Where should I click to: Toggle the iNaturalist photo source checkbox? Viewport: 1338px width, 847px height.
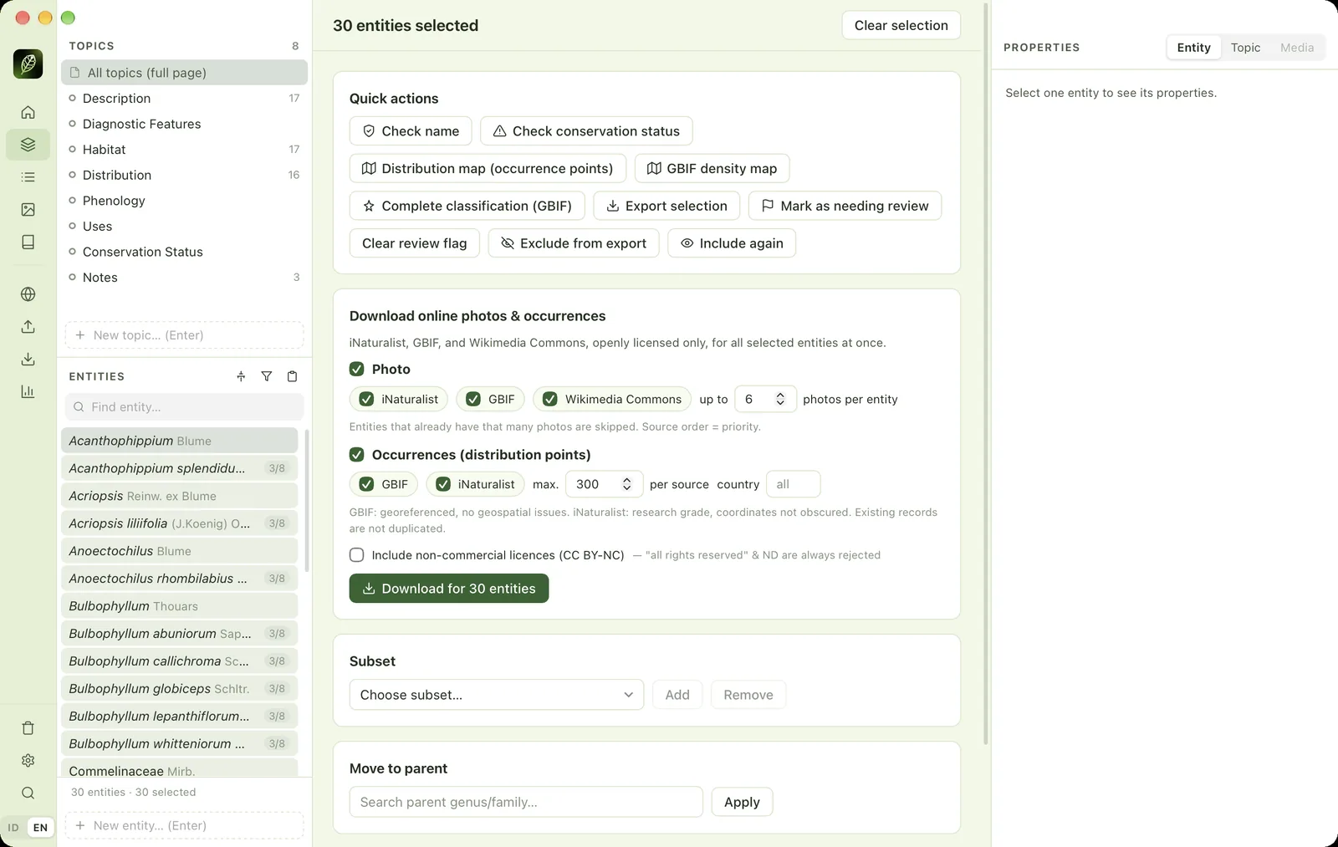(x=366, y=400)
